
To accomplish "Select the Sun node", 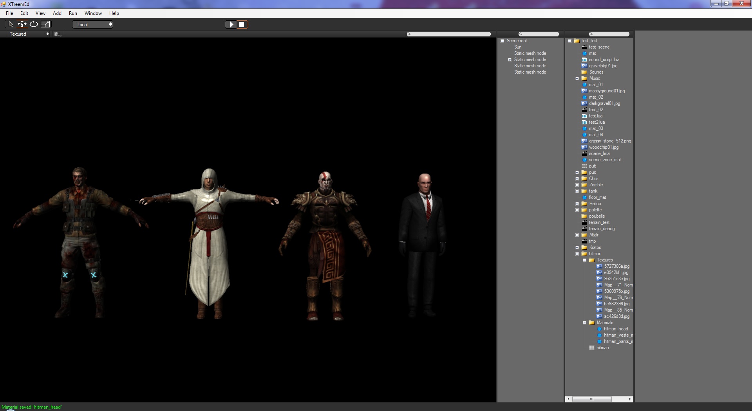I will pos(518,47).
